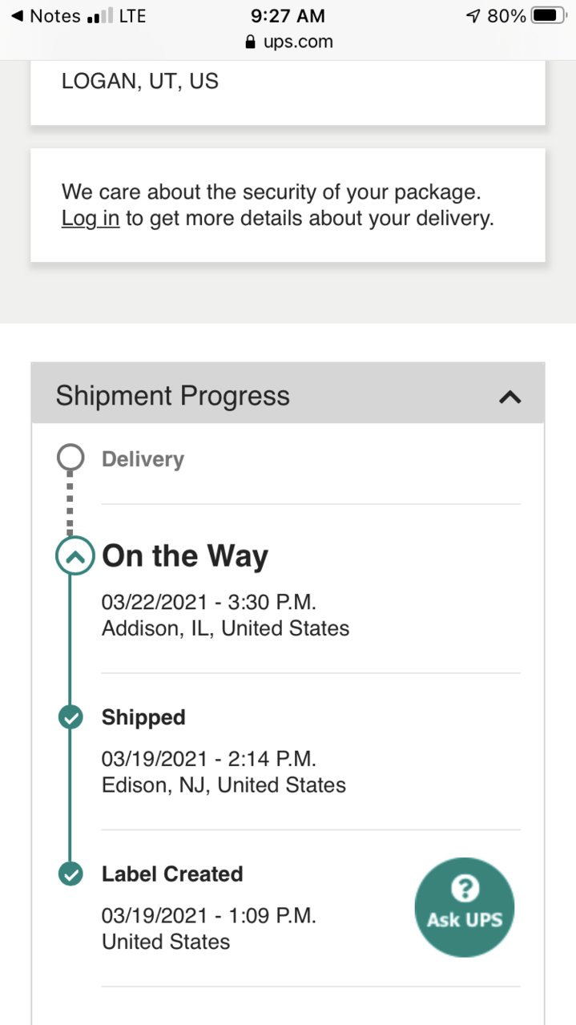This screenshot has height=1025, width=576.
Task: Tap the Ask UPS help button
Action: (x=465, y=907)
